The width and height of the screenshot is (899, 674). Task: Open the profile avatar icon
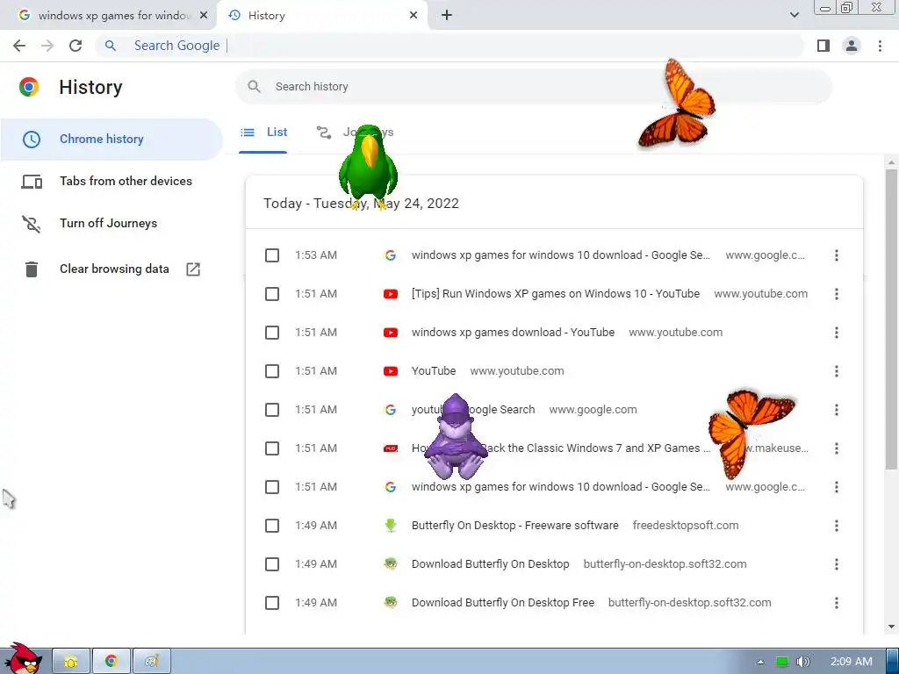[852, 46]
